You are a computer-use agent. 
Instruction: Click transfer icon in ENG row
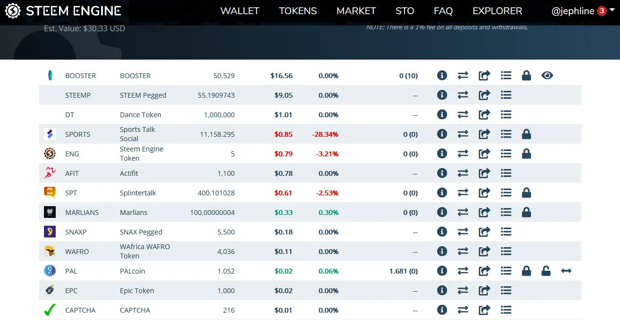coord(484,153)
